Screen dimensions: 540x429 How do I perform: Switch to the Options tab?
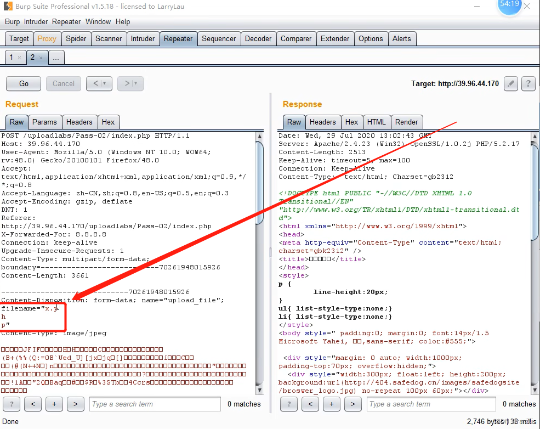click(x=371, y=38)
